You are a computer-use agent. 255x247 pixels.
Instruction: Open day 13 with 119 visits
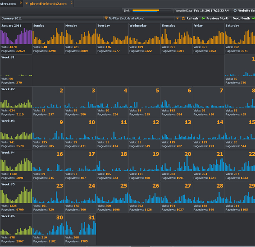[x=177, y=134]
